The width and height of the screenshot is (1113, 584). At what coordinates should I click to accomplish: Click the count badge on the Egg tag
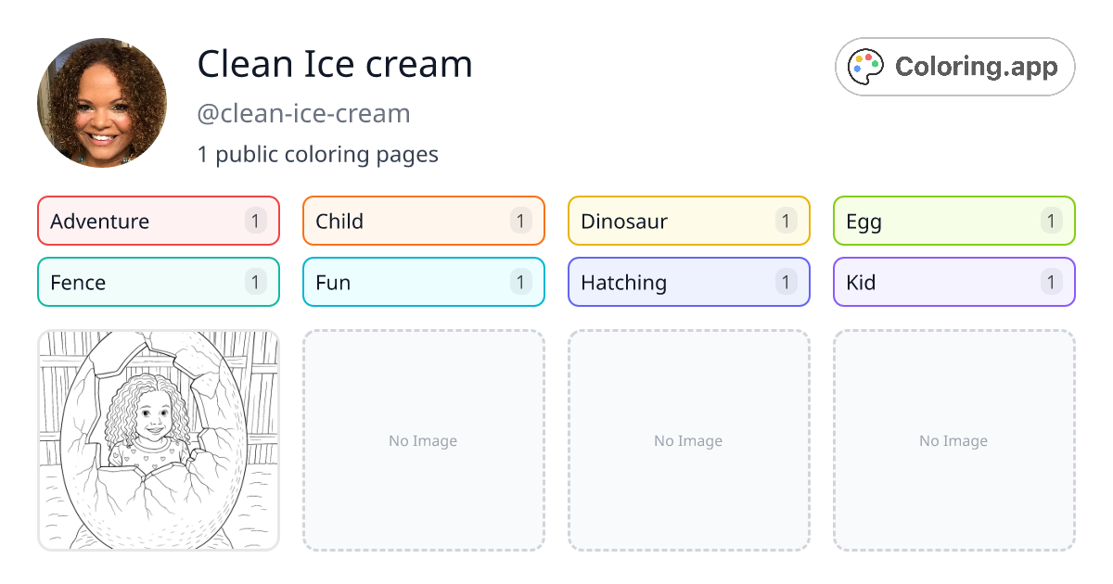1050,221
